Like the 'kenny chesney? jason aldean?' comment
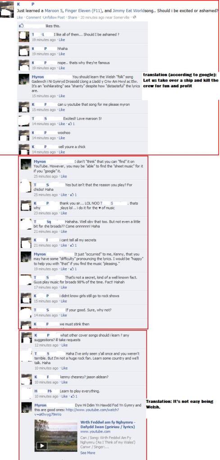 (x=64, y=382)
